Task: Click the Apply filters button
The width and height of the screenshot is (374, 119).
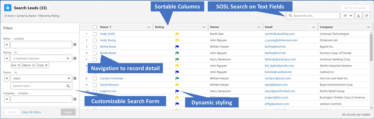Action: click(x=68, y=112)
